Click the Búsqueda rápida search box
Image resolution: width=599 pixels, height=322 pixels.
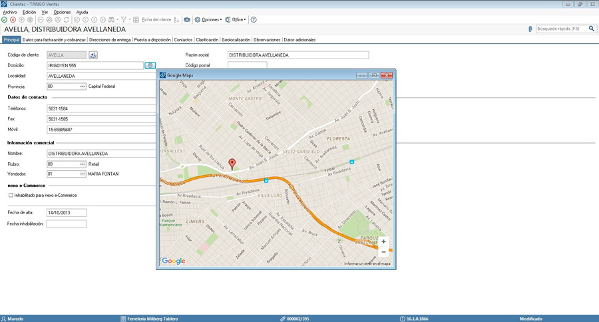[x=562, y=29]
